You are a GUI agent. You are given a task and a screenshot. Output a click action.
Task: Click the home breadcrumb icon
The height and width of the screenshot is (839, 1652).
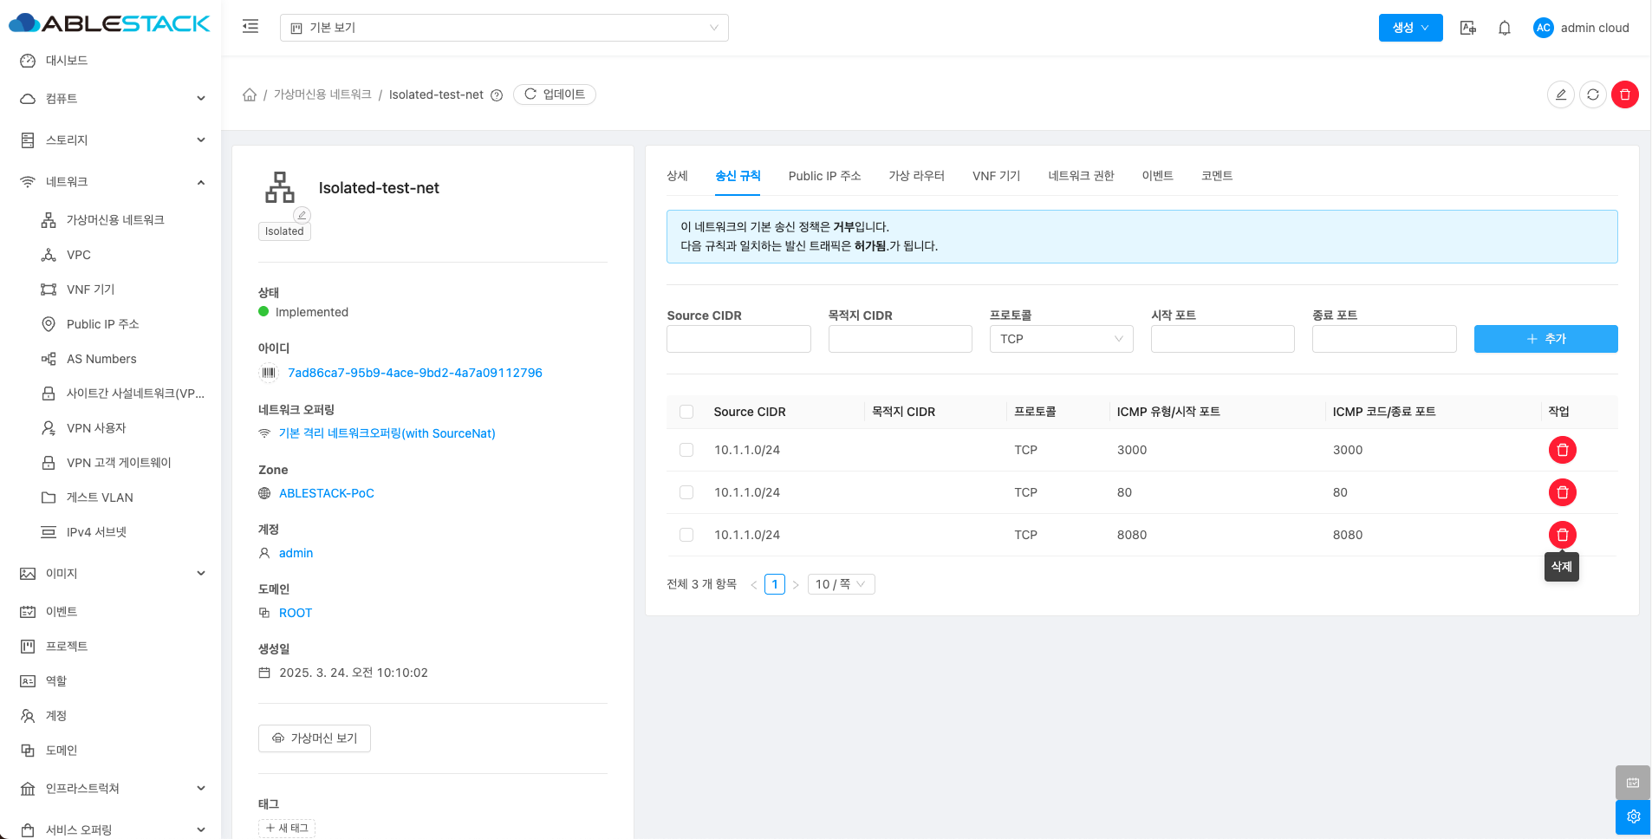pos(250,94)
